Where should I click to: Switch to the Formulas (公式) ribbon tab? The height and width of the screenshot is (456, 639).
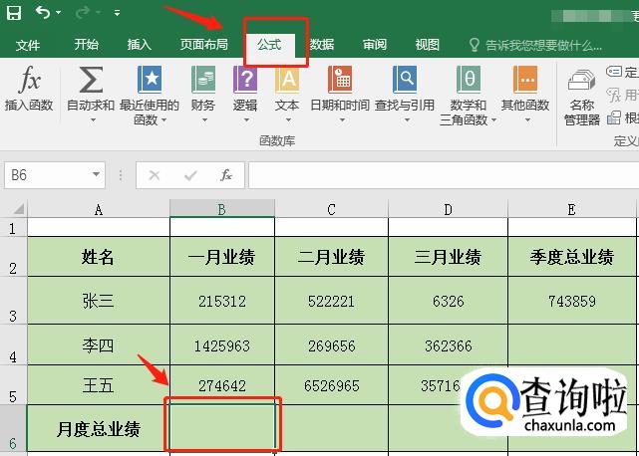click(x=269, y=45)
